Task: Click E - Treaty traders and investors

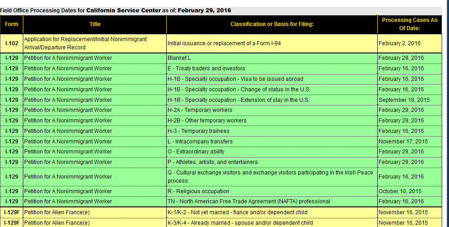Action: click(272, 69)
